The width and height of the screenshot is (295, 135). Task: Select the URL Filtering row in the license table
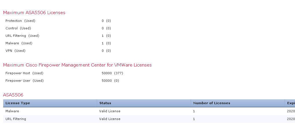pyautogui.click(x=149, y=119)
